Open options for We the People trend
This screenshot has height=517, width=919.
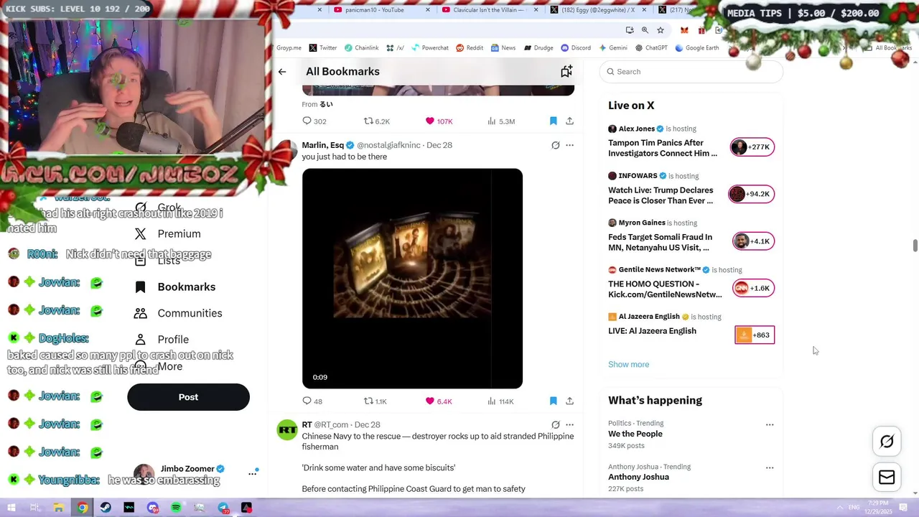(770, 424)
